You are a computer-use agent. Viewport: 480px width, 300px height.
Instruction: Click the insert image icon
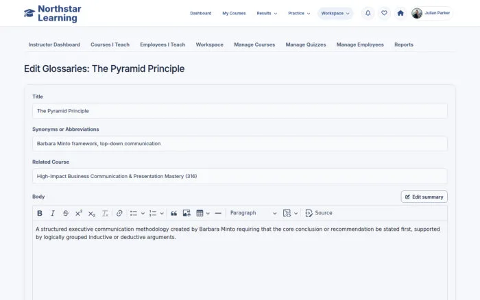(x=187, y=213)
